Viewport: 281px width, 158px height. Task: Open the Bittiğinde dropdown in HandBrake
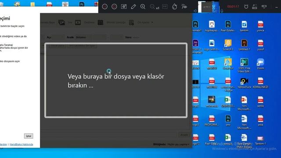[178, 144]
